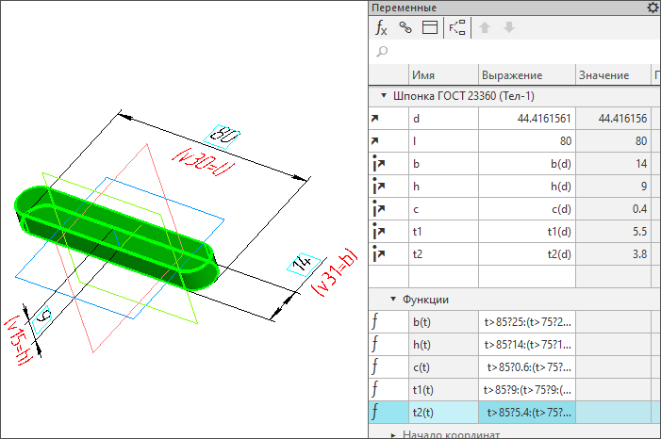This screenshot has width=661, height=439.
Task: Expand the Начало координат section
Action: pyautogui.click(x=392, y=434)
